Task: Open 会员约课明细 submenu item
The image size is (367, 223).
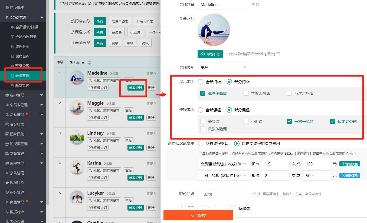Action: coord(24,37)
